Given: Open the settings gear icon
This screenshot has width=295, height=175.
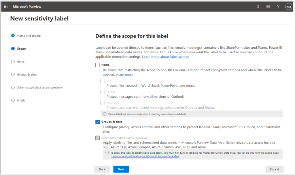Looking at the screenshot, I should (268, 6).
